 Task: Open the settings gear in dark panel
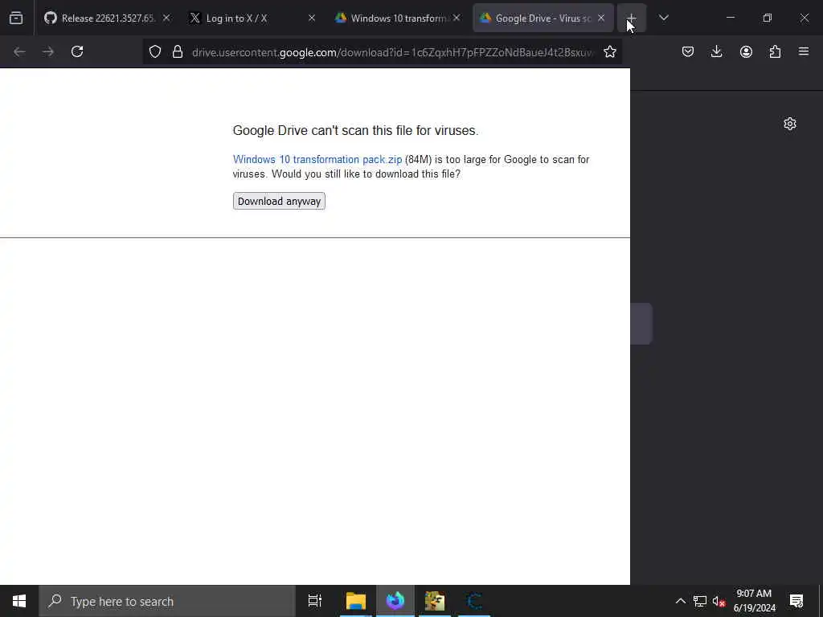(x=790, y=124)
